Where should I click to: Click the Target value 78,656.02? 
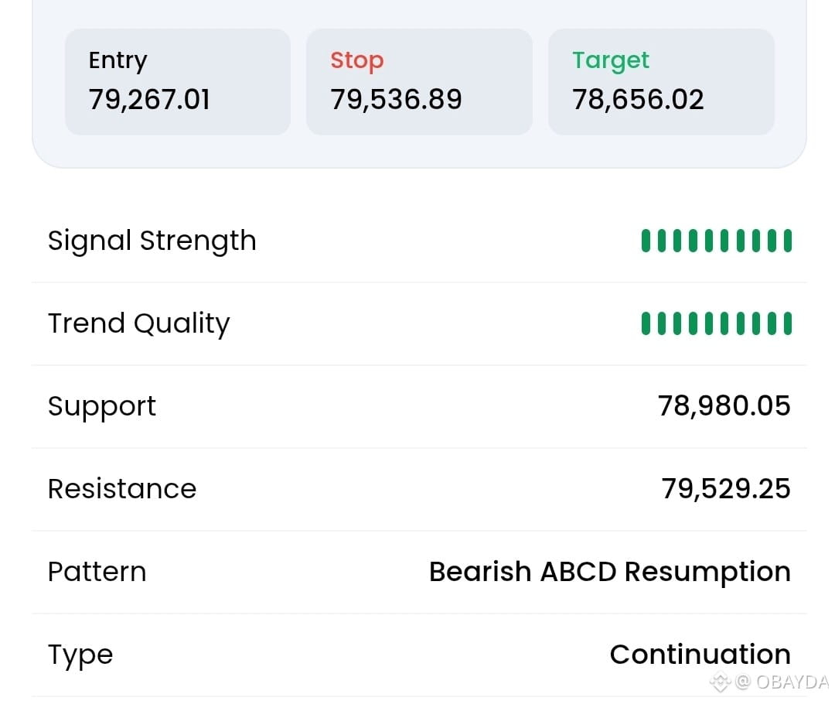click(638, 100)
